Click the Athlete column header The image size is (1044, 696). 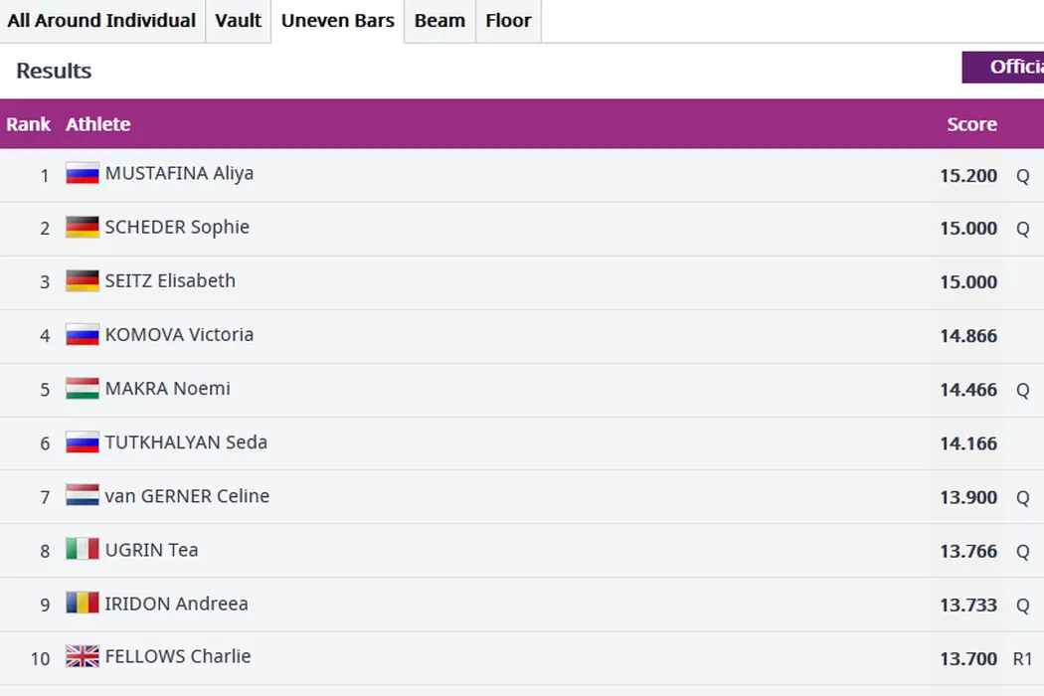coord(97,124)
